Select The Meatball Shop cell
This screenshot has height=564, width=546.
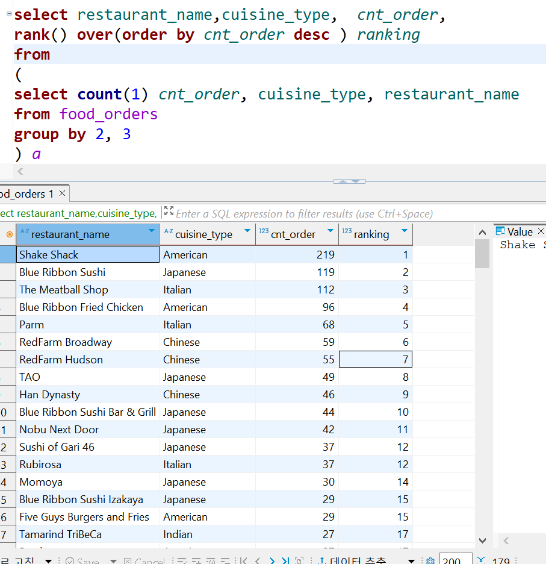click(88, 290)
